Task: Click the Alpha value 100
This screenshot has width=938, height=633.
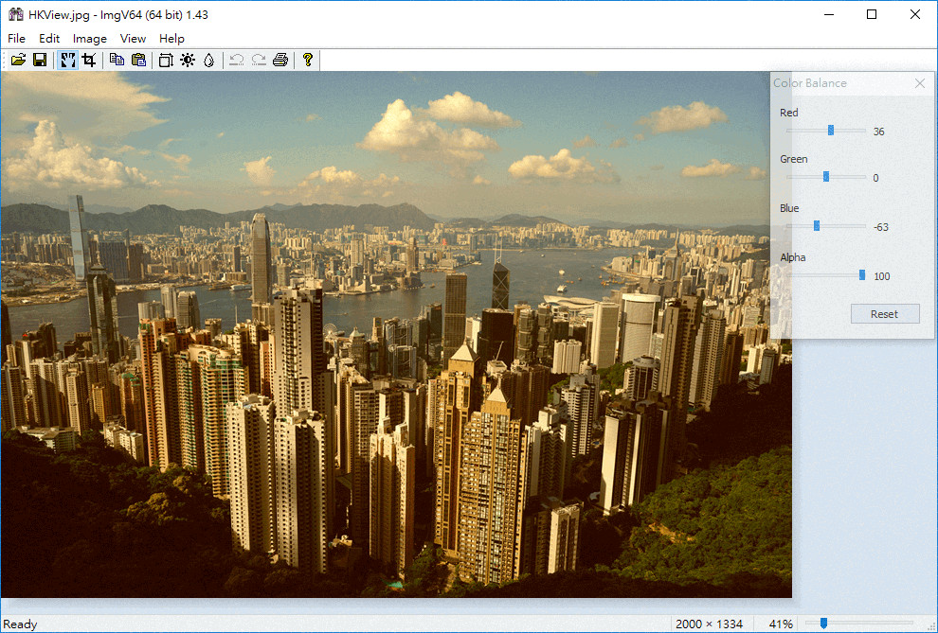Action: point(882,276)
